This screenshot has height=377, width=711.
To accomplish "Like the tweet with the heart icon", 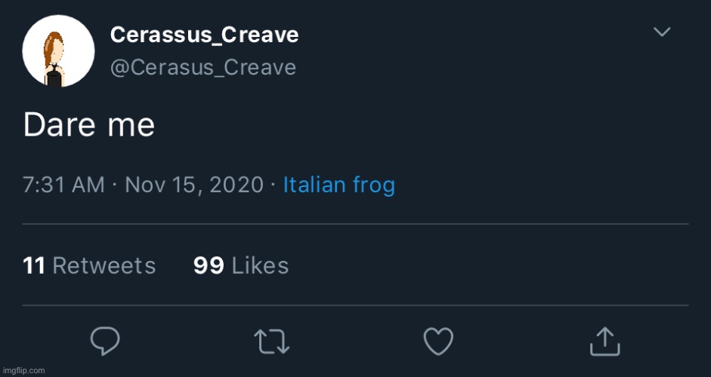I will click(x=437, y=342).
